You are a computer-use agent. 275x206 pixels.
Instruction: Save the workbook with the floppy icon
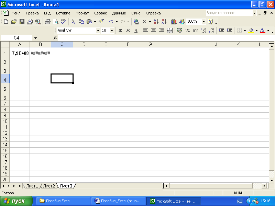(22, 22)
